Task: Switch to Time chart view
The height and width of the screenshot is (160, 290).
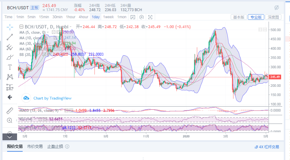Action: pos(8,17)
